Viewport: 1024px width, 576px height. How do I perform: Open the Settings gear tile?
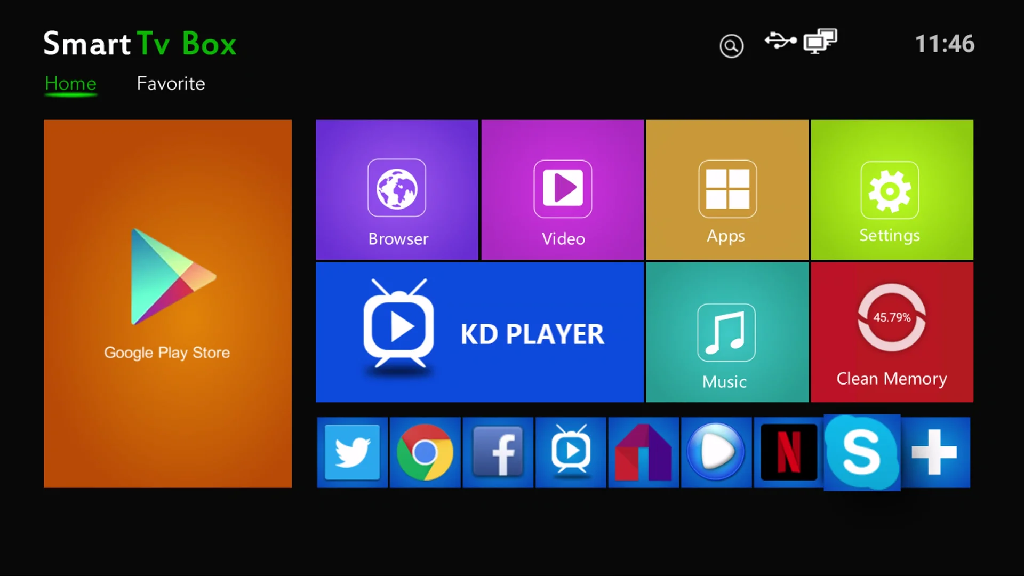coord(892,190)
